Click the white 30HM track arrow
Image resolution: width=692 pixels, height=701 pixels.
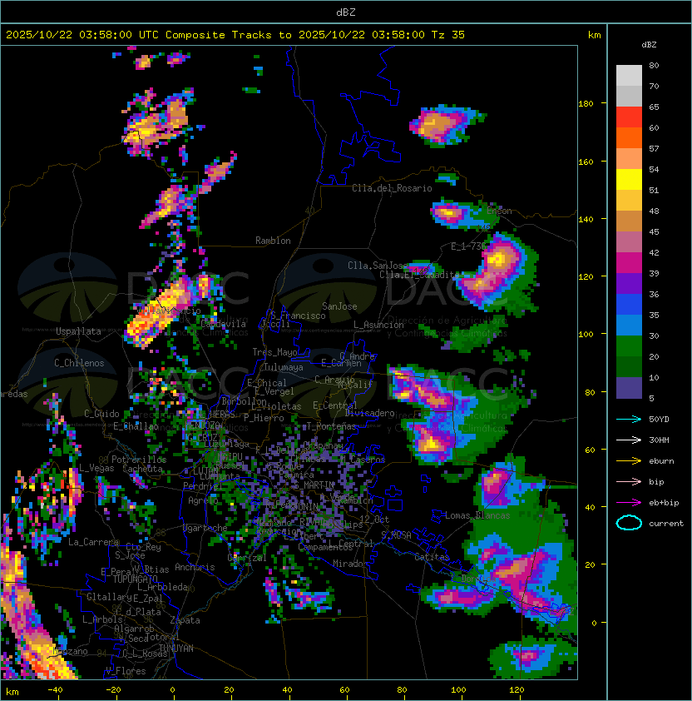(629, 440)
